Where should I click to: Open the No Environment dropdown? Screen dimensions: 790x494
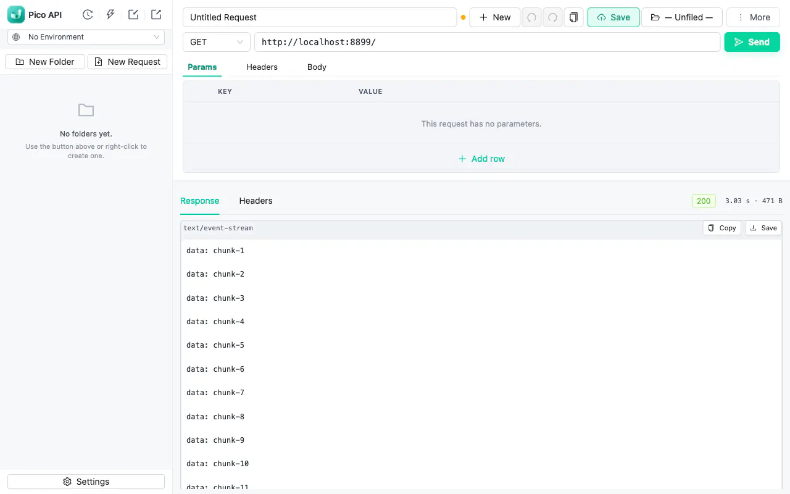[86, 37]
